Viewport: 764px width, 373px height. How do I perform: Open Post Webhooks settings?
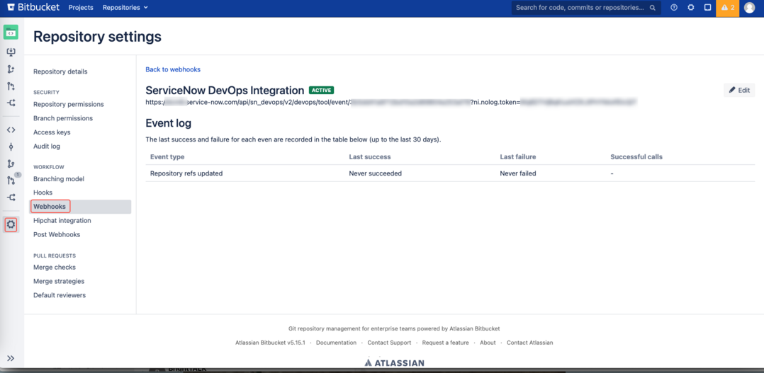pyautogui.click(x=57, y=234)
